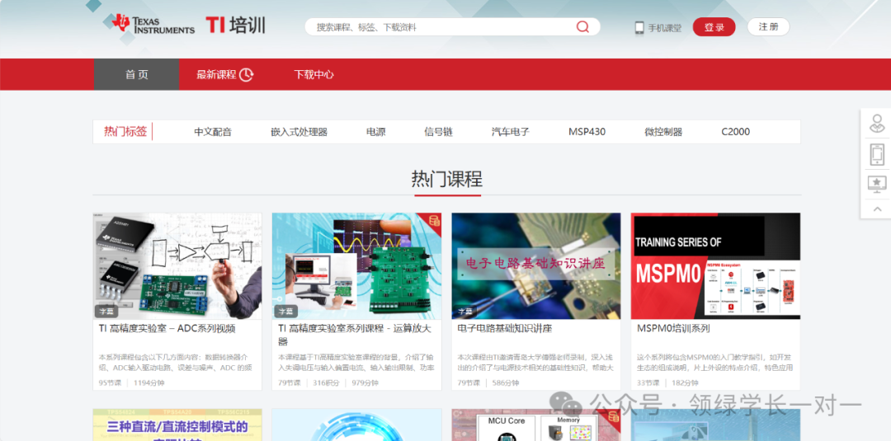The height and width of the screenshot is (441, 891).
Task: Click the 字幕 badge on 电子电路 course thumbnail
Action: tap(465, 311)
